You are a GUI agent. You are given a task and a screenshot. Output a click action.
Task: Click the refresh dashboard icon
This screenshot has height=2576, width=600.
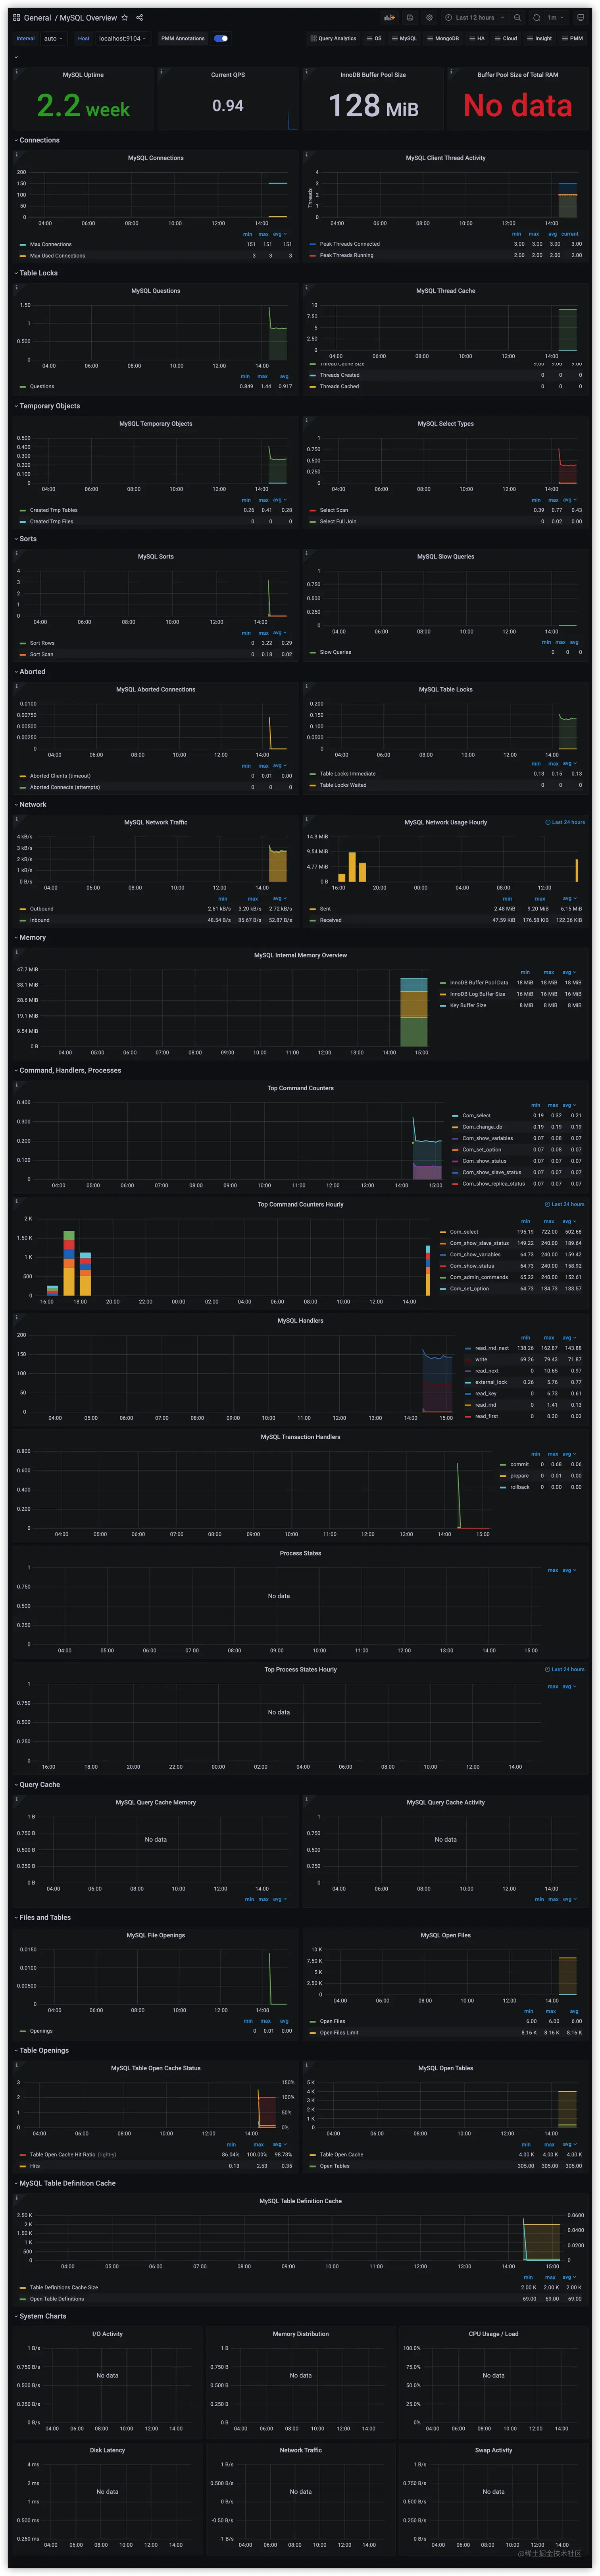click(x=536, y=17)
